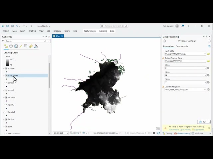Viewport: 213px width, 159px height.
Task: Click the Contents pane vertical scrollbar
Action: [x=50, y=75]
